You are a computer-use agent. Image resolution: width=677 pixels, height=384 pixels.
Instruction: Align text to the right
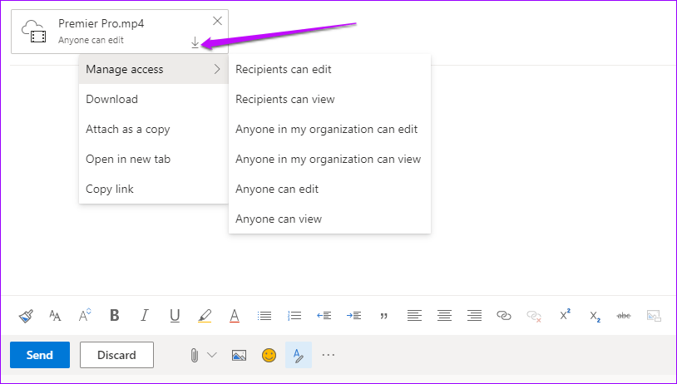coord(474,316)
